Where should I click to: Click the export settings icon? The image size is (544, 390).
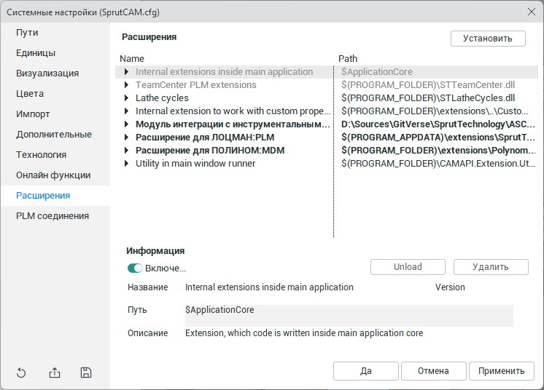[x=55, y=373]
